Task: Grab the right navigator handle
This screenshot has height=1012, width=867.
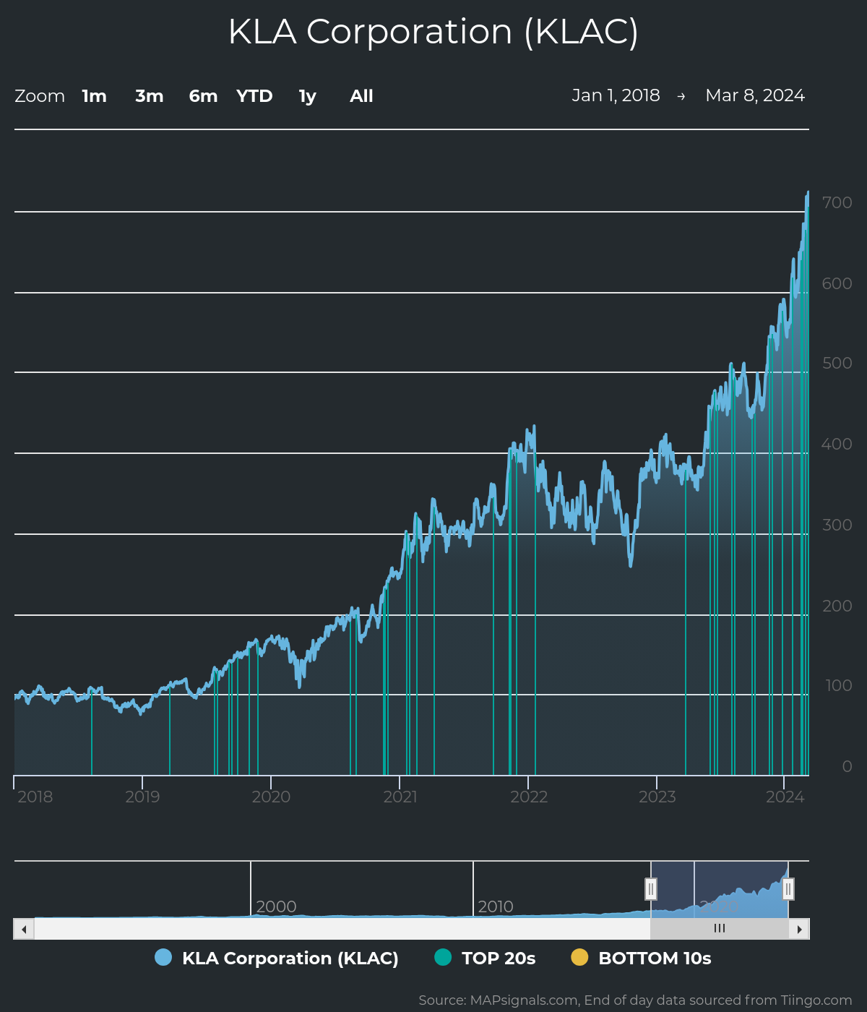Action: [x=788, y=888]
